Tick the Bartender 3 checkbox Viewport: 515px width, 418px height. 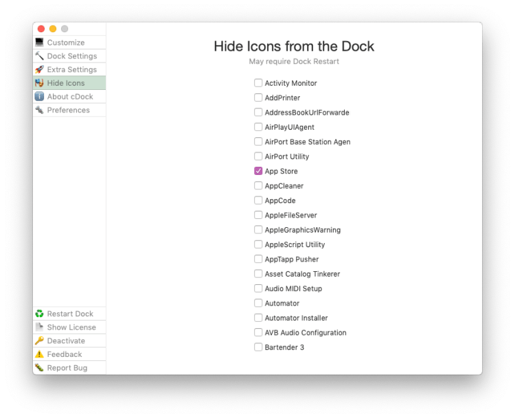click(258, 347)
